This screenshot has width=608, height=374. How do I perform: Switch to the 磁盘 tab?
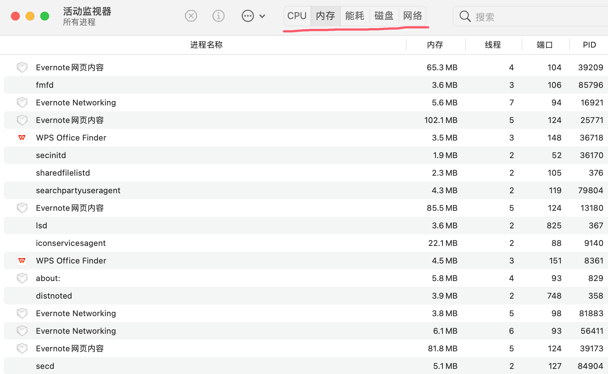coord(384,16)
